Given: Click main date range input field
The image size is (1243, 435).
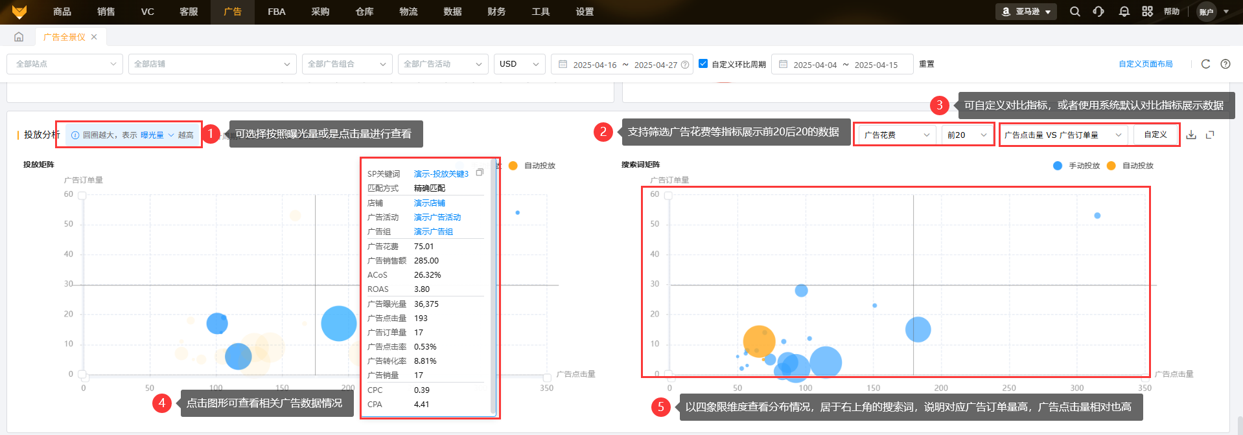Looking at the screenshot, I should pyautogui.click(x=622, y=64).
